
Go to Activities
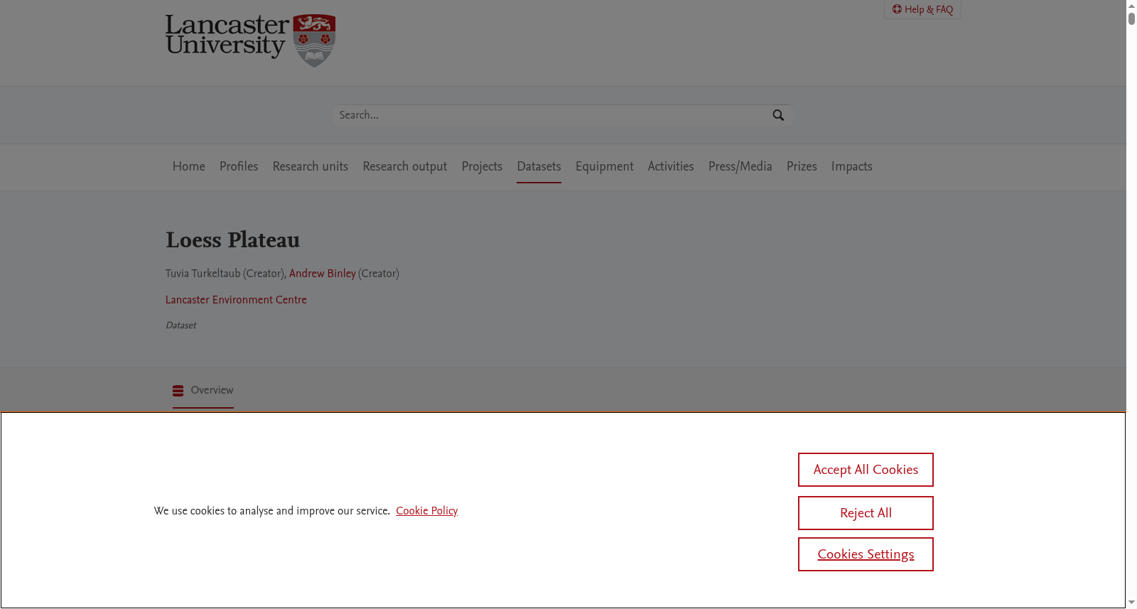pyautogui.click(x=671, y=166)
